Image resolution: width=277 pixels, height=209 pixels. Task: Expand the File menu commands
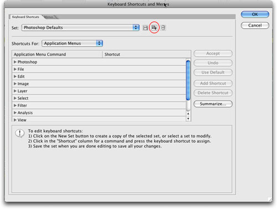click(15, 69)
